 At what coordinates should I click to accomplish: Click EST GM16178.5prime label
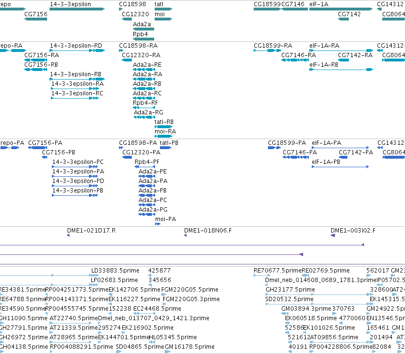(189, 347)
